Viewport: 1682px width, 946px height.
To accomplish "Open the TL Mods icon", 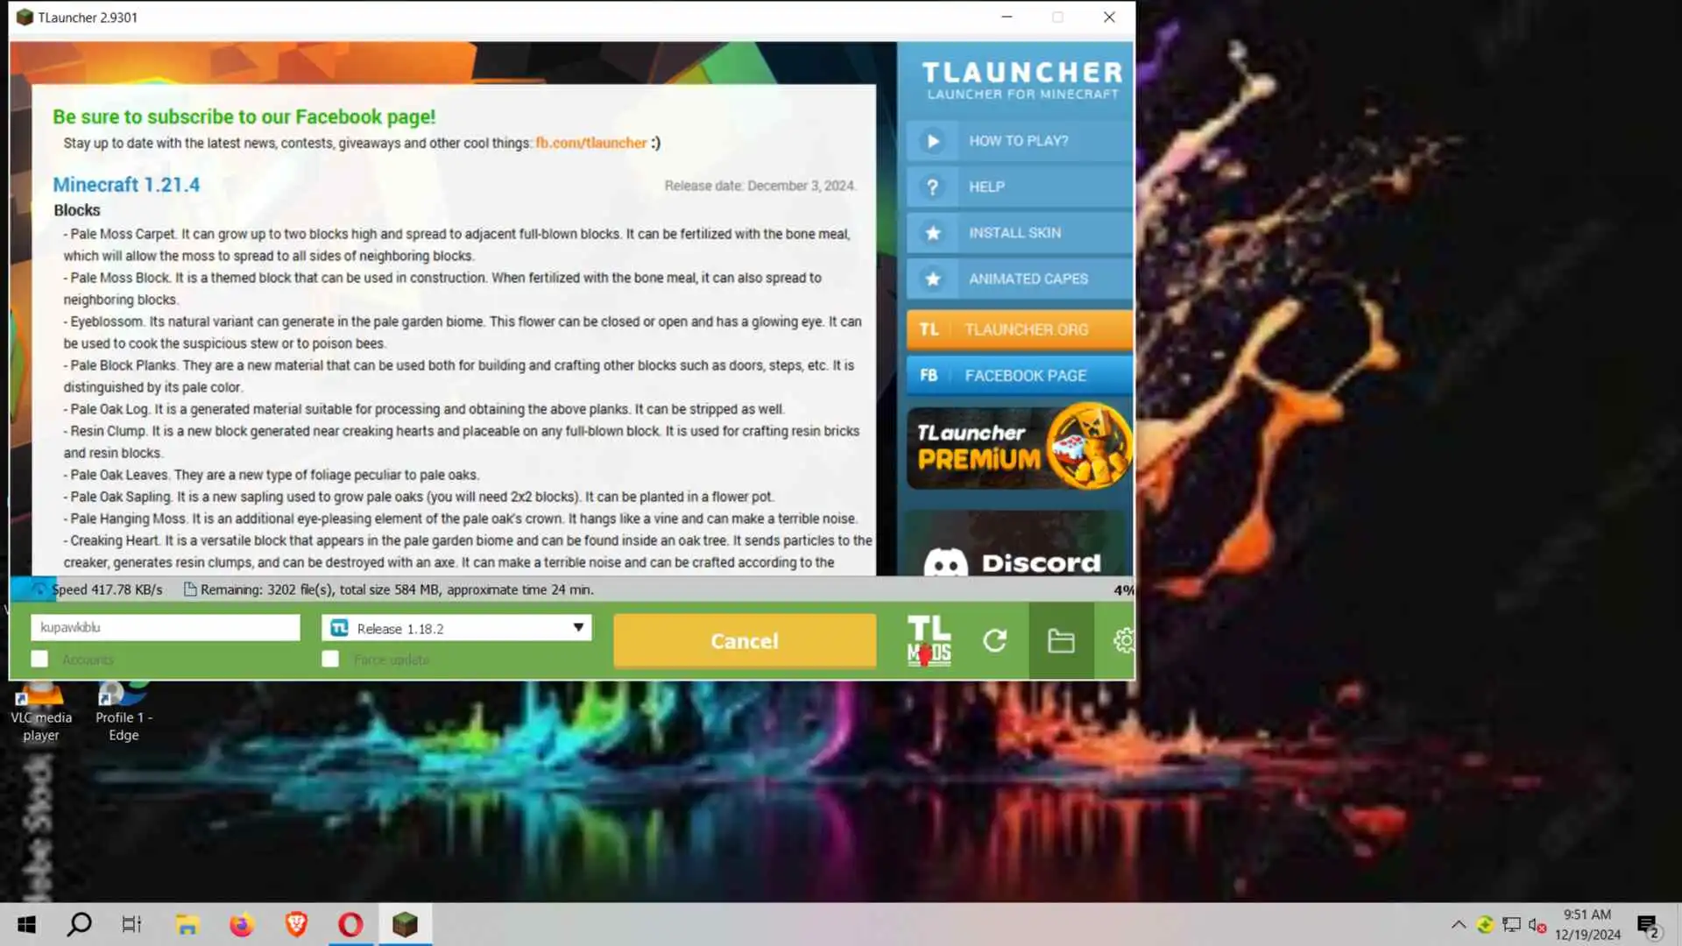I will pyautogui.click(x=929, y=640).
